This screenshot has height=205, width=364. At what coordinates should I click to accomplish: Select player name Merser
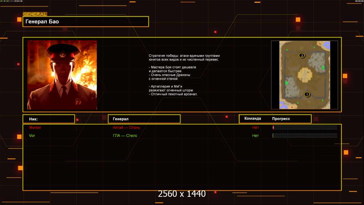[x=35, y=127]
